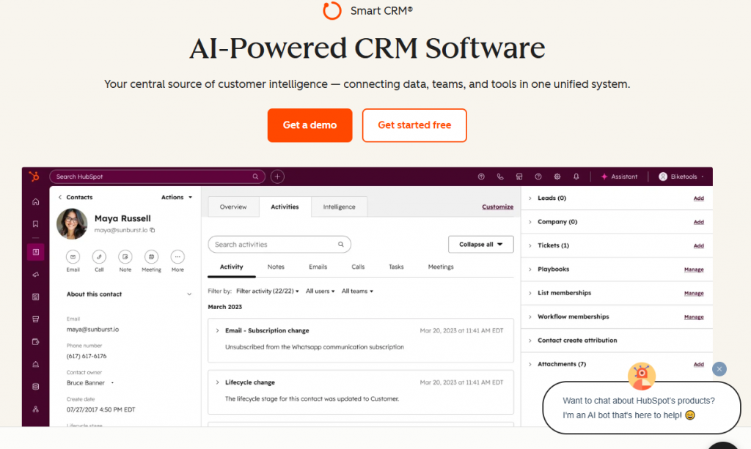Open the All users filter dropdown

320,292
